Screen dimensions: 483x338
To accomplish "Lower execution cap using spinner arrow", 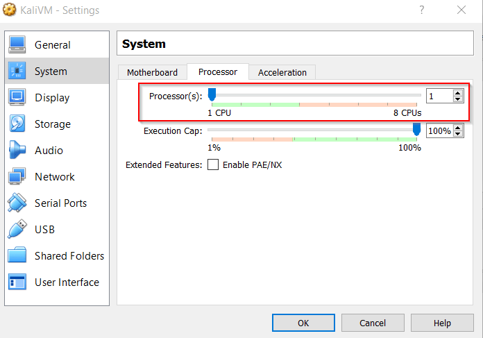I will click(x=457, y=134).
